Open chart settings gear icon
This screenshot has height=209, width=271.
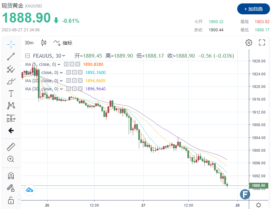tap(249, 43)
